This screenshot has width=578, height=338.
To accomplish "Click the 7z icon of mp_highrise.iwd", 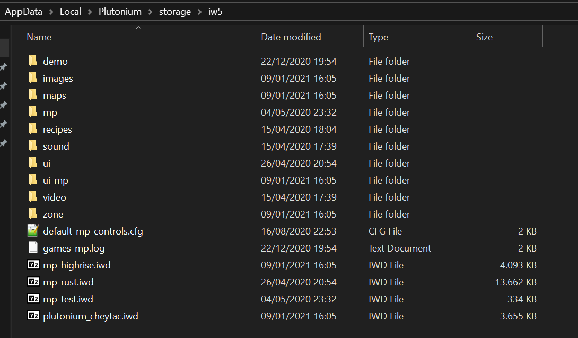I will [33, 265].
